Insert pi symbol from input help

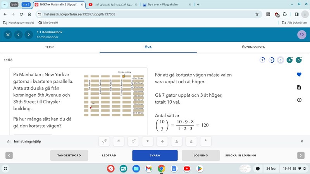pos(119,142)
